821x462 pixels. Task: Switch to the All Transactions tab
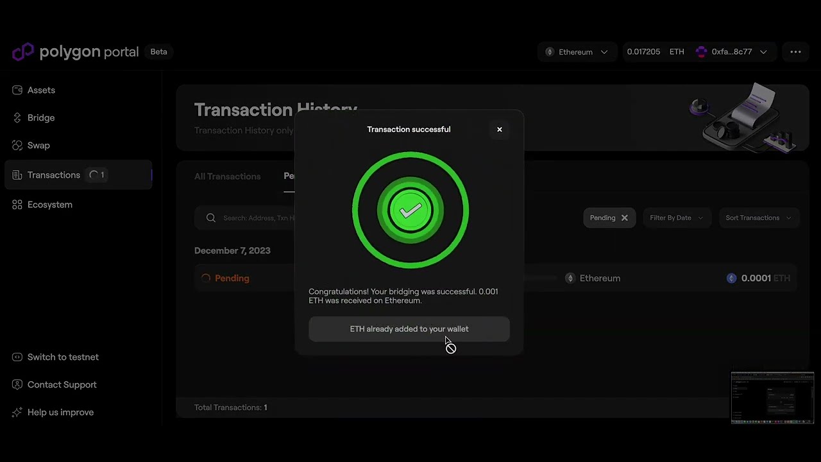click(x=227, y=176)
